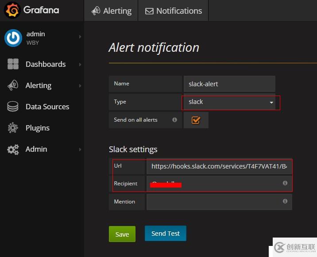
Task: Click info icon beside Send on all alerts
Action: click(x=175, y=120)
